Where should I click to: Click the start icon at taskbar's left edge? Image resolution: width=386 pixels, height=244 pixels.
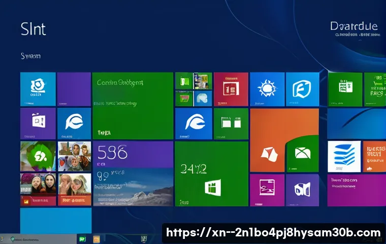click(x=2, y=239)
